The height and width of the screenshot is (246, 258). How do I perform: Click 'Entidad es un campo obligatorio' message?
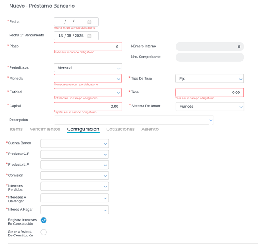[76, 98]
